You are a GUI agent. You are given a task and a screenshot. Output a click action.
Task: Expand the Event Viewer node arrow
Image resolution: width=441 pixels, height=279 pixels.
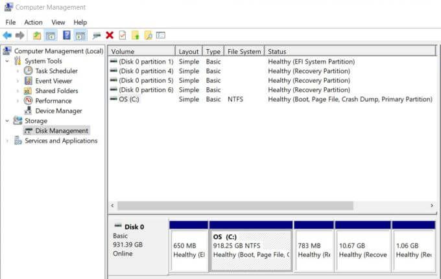pyautogui.click(x=18, y=81)
